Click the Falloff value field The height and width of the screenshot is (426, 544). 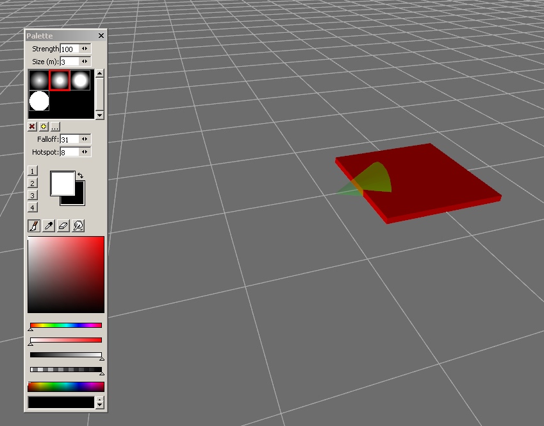(x=69, y=139)
